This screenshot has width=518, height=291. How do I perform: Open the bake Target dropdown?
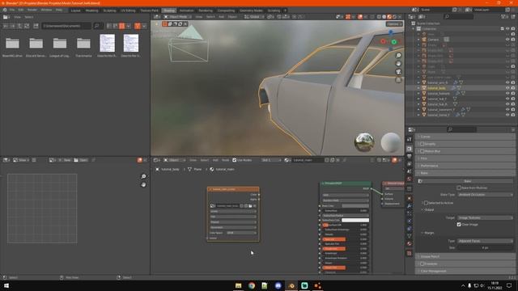pyautogui.click(x=486, y=217)
